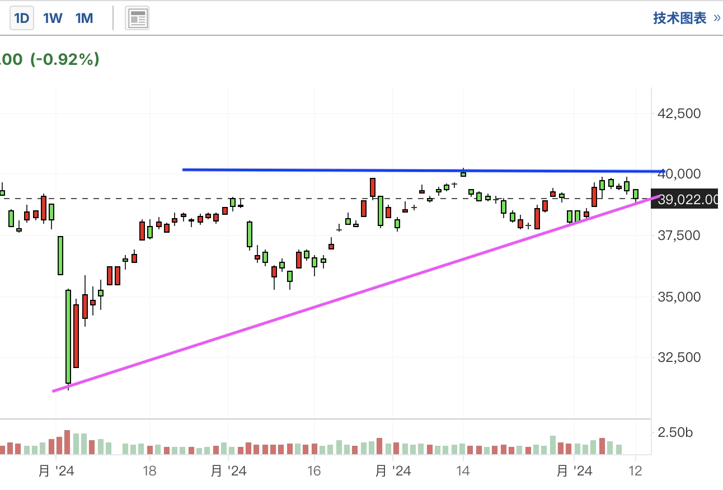This screenshot has height=490, width=723.
Task: Click the date label 16
Action: pyautogui.click(x=314, y=471)
